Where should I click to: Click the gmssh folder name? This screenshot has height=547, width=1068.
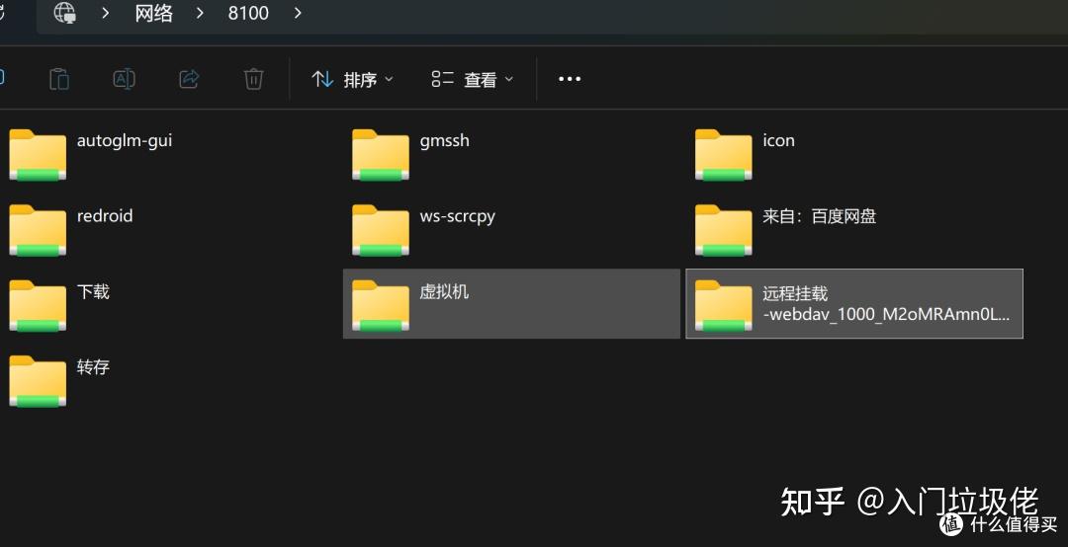point(444,141)
